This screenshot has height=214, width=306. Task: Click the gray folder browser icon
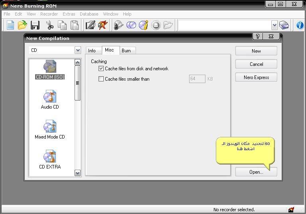[168, 25]
